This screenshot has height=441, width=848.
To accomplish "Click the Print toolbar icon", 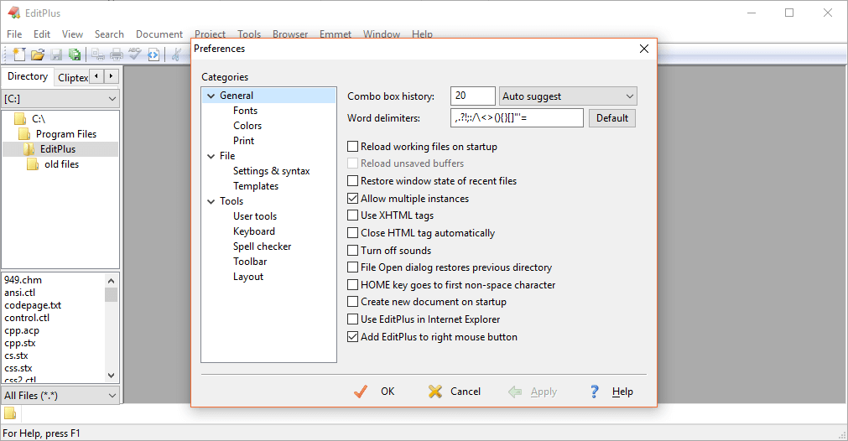I will pyautogui.click(x=117, y=54).
